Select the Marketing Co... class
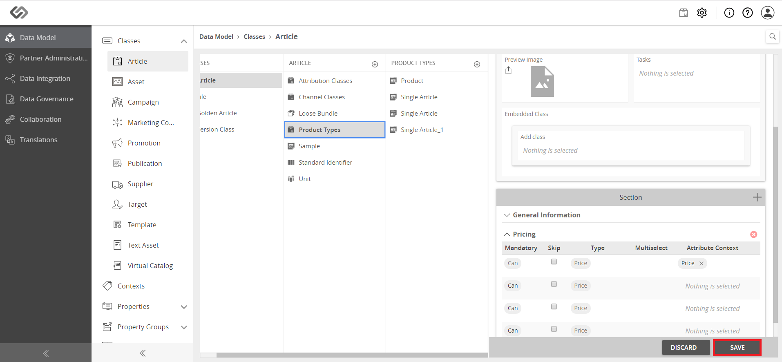 tap(148, 123)
